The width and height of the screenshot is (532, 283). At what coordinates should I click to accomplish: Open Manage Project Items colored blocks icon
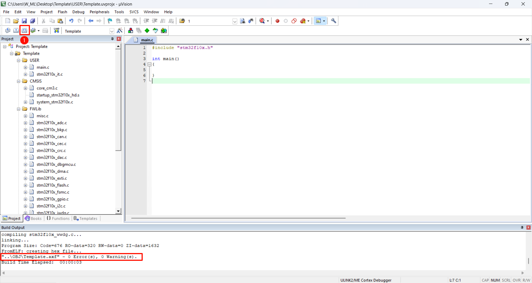click(x=131, y=31)
